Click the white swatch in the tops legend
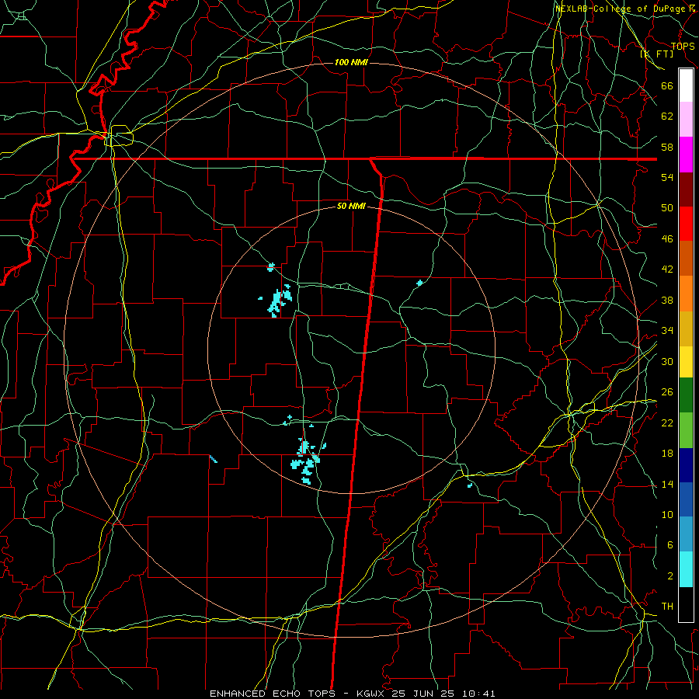 point(686,85)
